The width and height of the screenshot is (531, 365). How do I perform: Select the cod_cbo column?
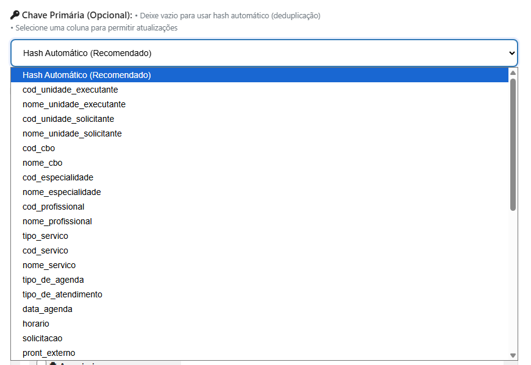[x=38, y=148]
